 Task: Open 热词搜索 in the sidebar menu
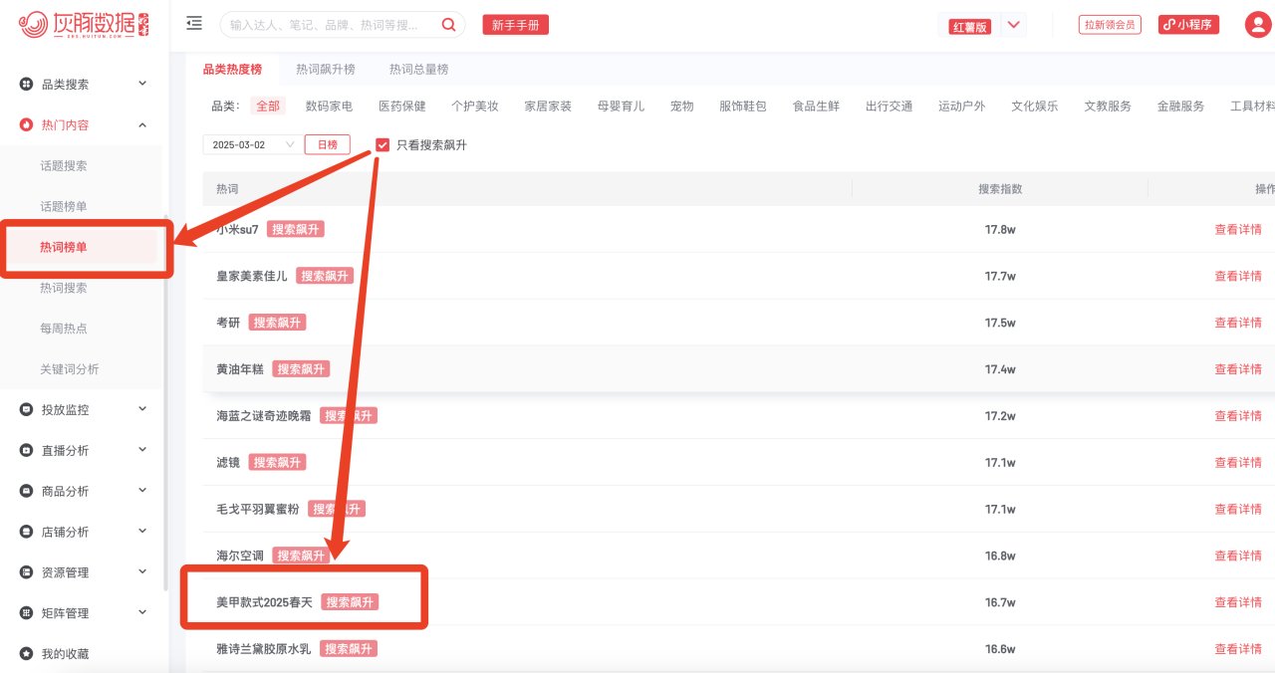(64, 288)
